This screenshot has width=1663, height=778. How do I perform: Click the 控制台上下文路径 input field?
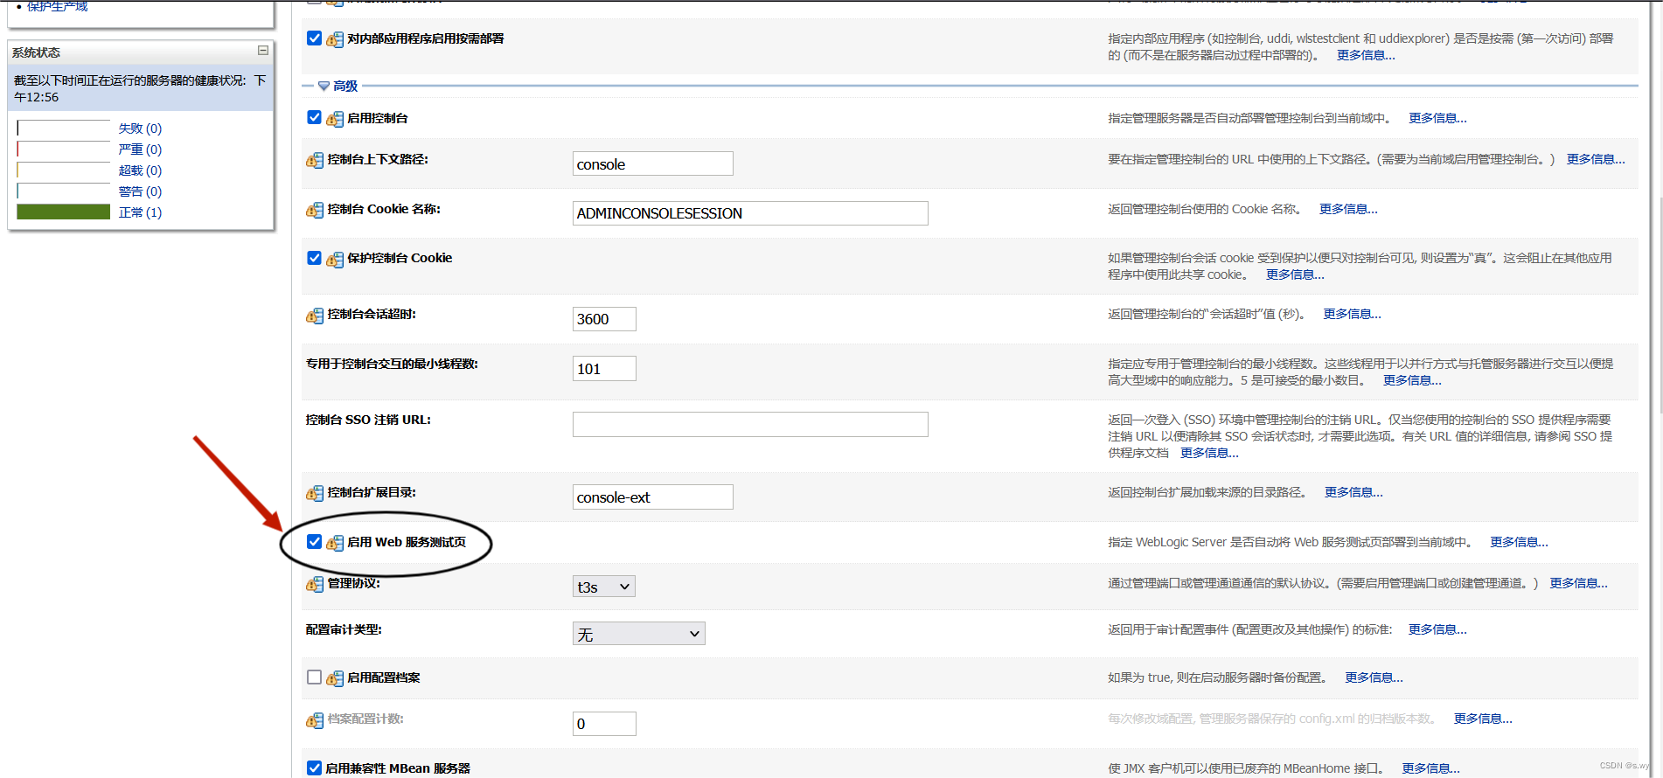coord(653,164)
